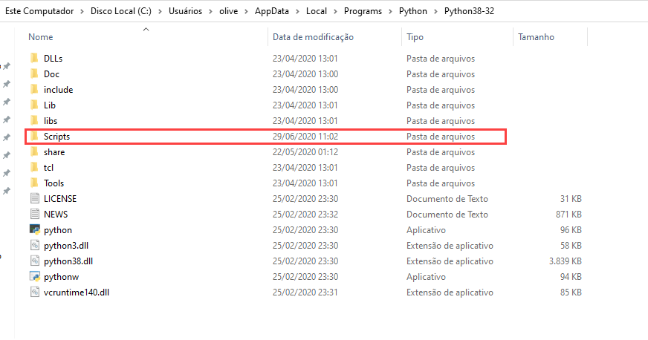The width and height of the screenshot is (648, 340).
Task: Select the file name vcruntime140.dll
Action: pos(77,292)
